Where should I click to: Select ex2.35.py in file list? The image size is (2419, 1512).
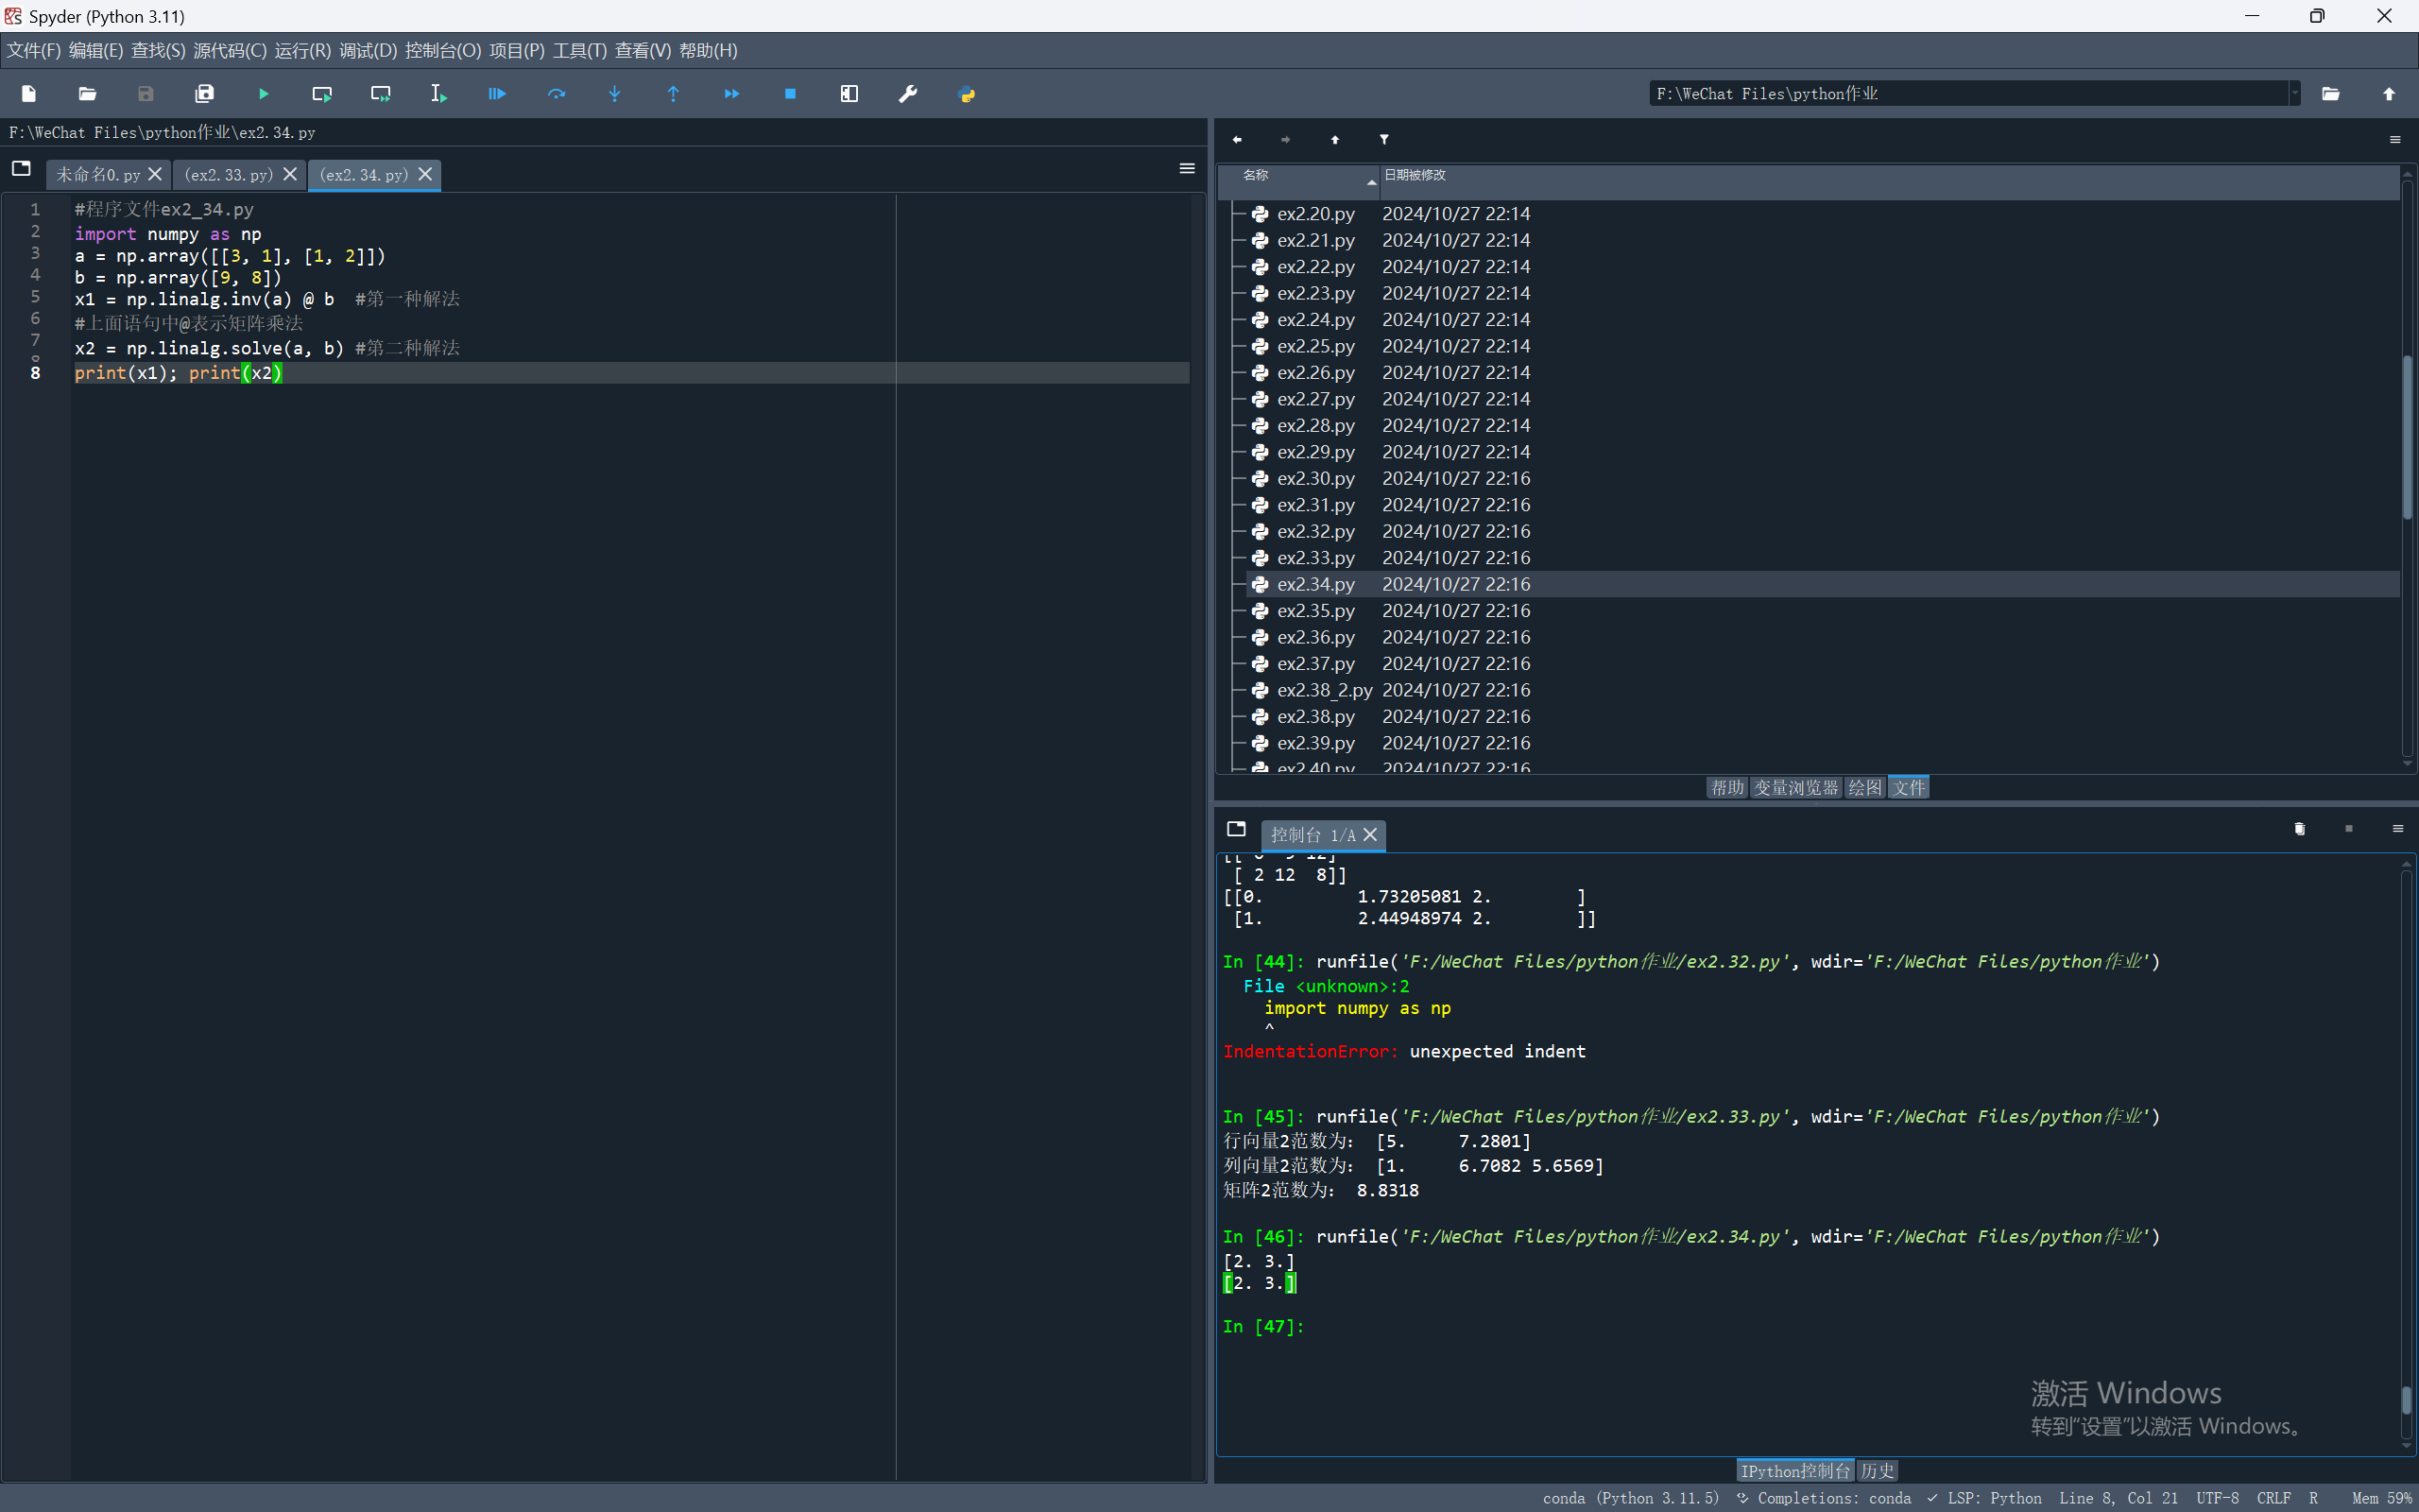(1315, 611)
